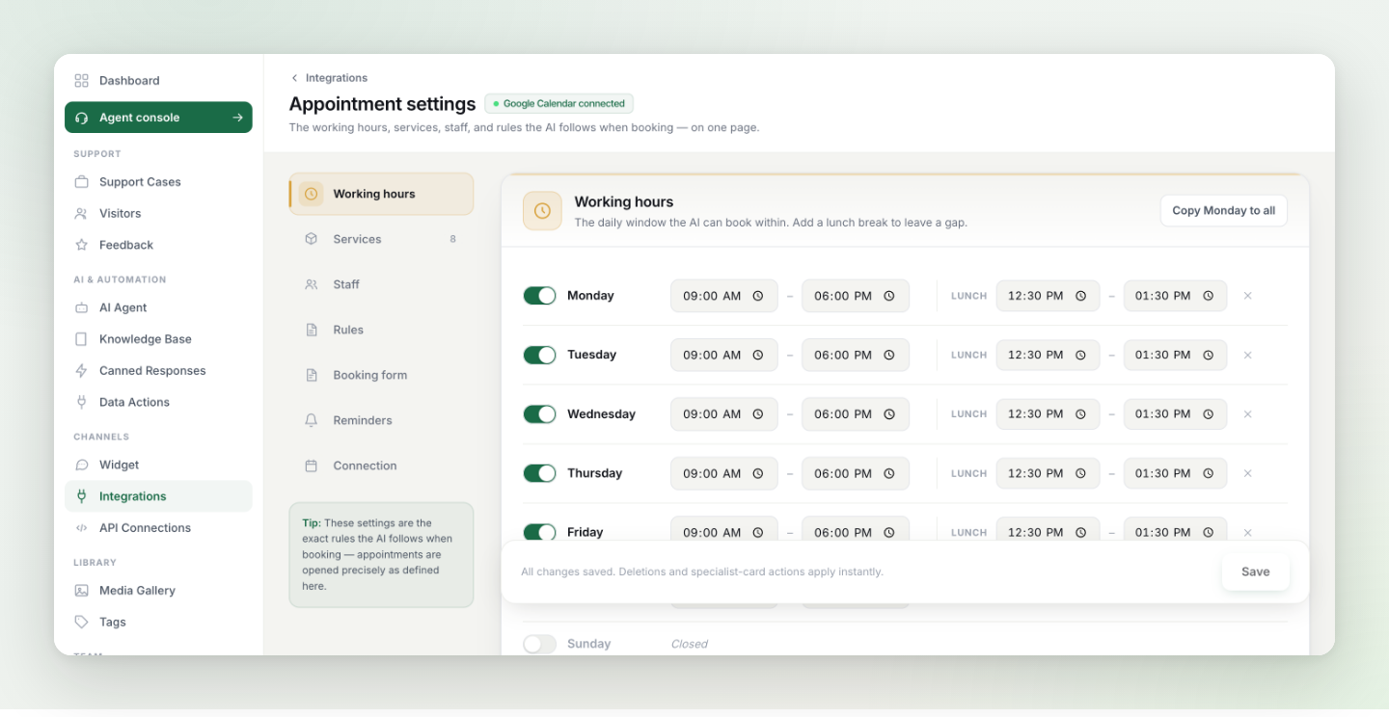The width and height of the screenshot is (1389, 717).
Task: Switch to the Services tab
Action: pos(381,239)
